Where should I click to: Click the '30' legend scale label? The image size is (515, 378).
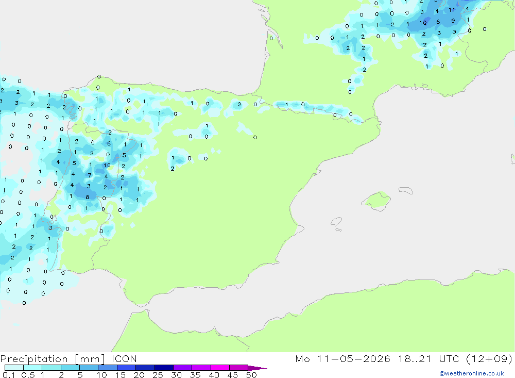pyautogui.click(x=177, y=375)
